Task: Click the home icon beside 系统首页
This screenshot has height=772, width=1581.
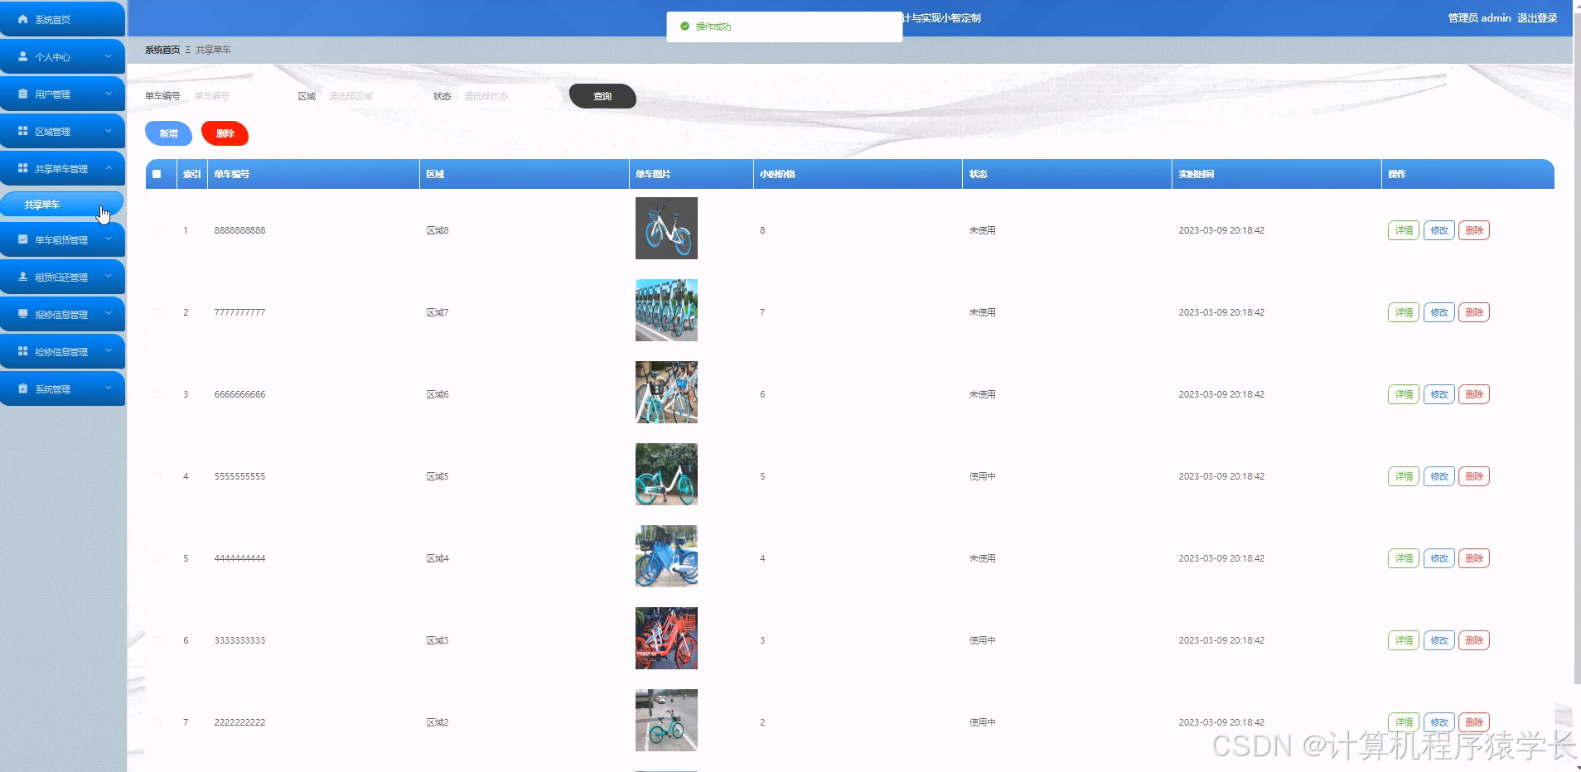Action: (x=23, y=19)
